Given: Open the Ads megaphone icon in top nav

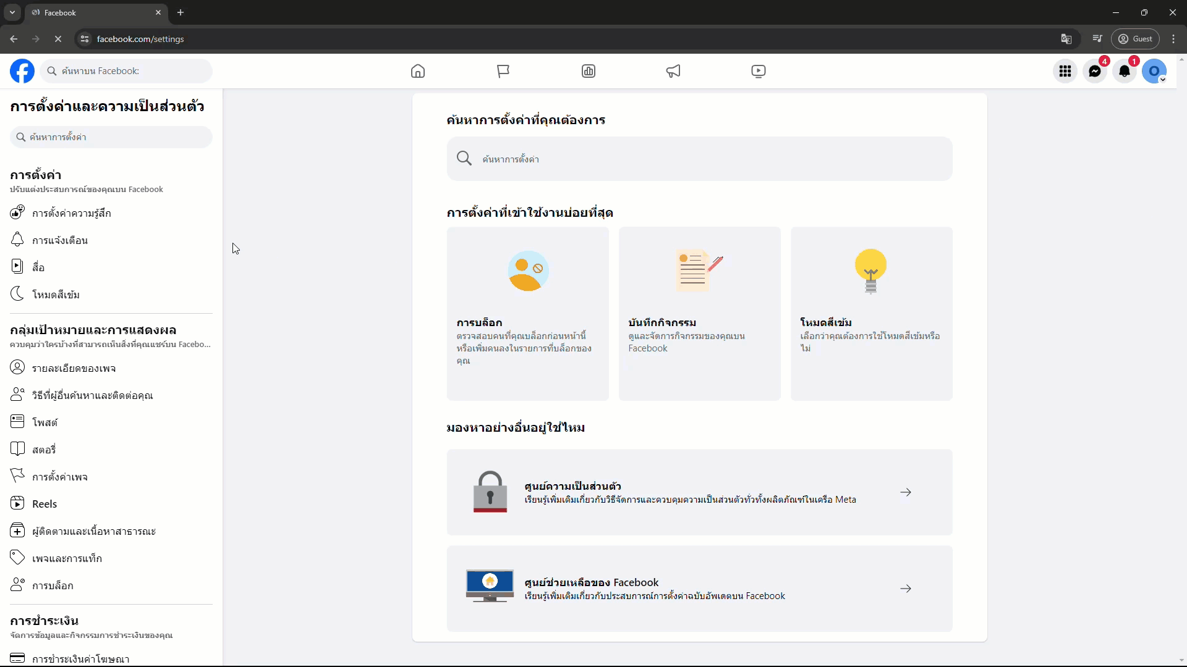Looking at the screenshot, I should 673,71.
